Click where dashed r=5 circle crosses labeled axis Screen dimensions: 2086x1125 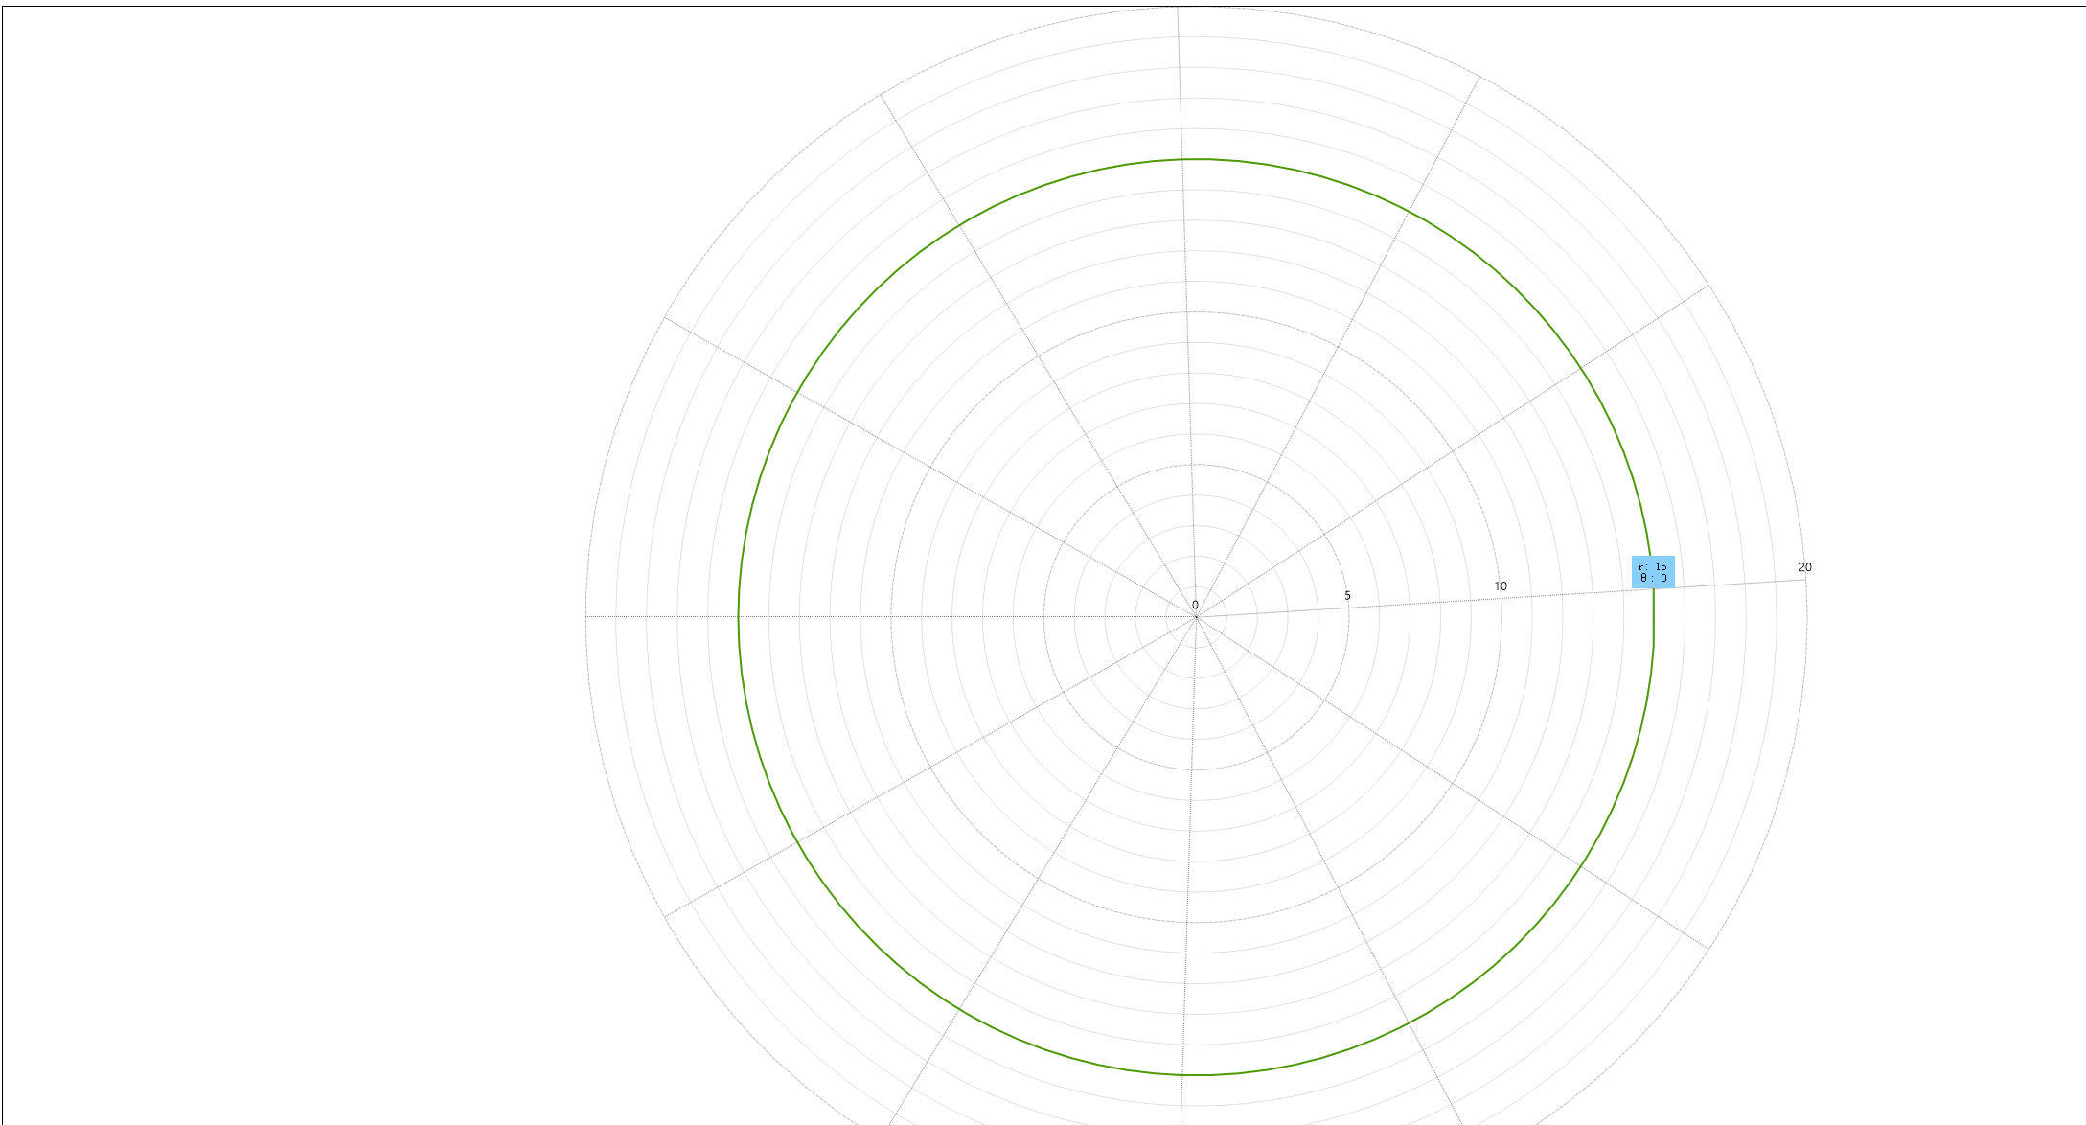click(x=1348, y=608)
